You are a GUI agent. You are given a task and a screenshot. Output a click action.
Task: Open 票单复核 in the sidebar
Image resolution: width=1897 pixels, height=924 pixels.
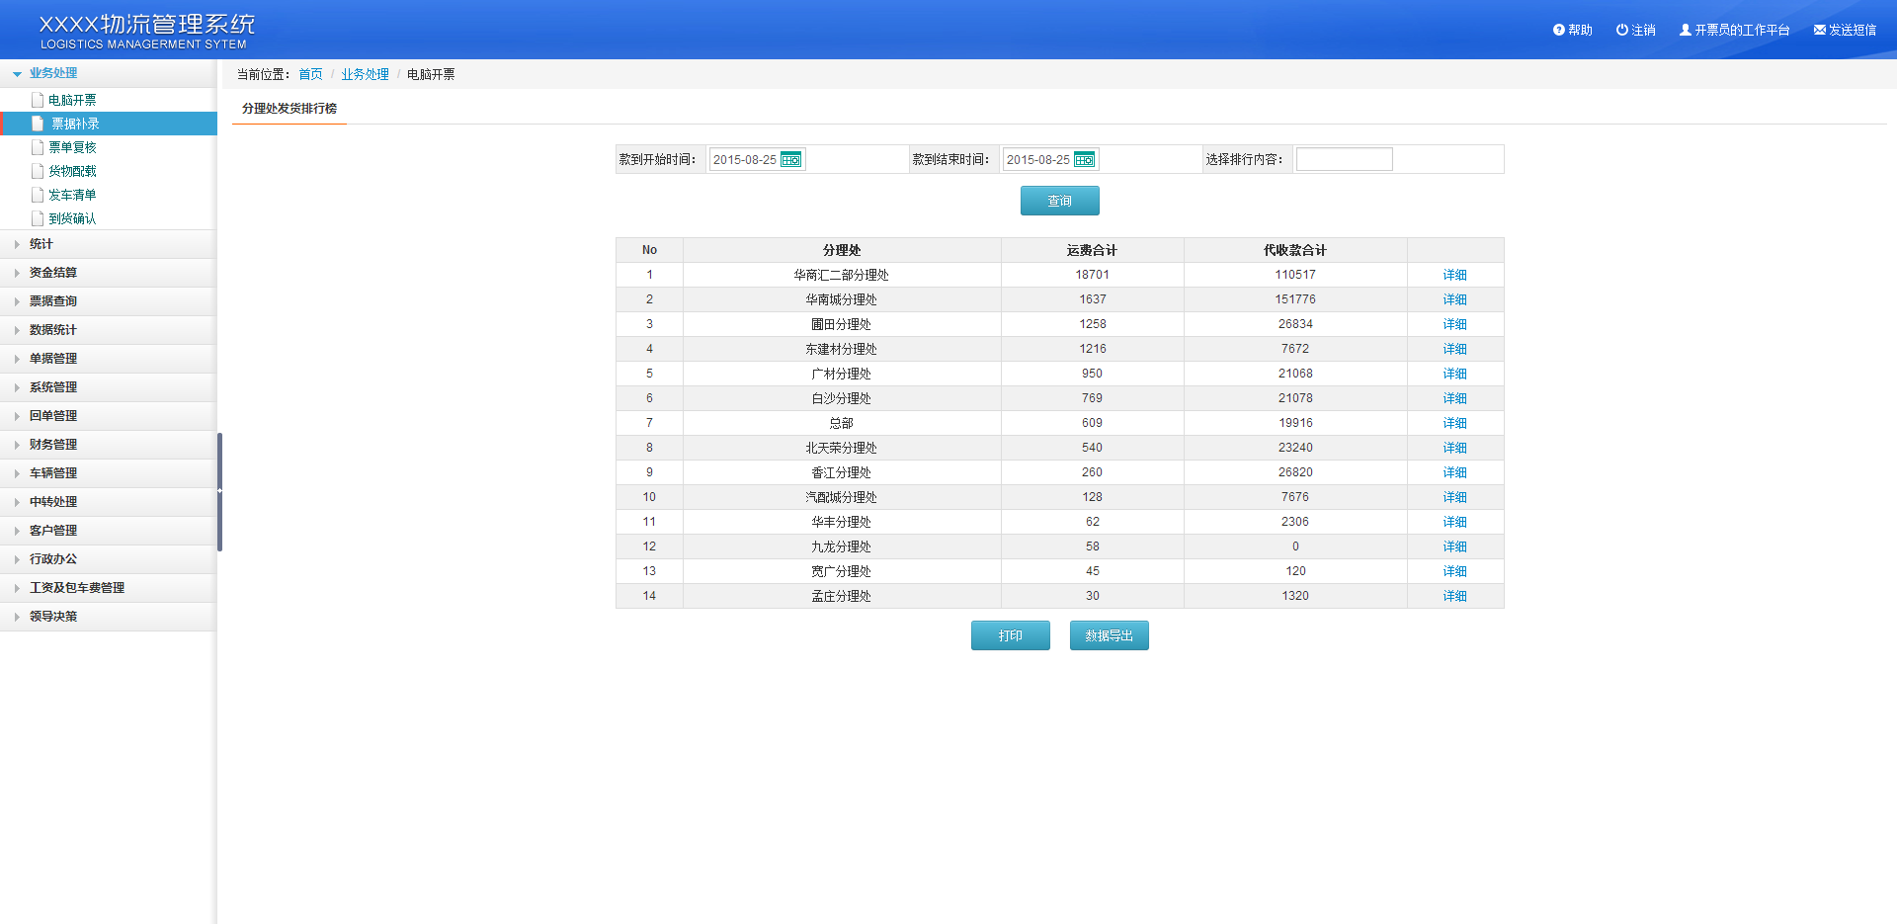[x=72, y=147]
